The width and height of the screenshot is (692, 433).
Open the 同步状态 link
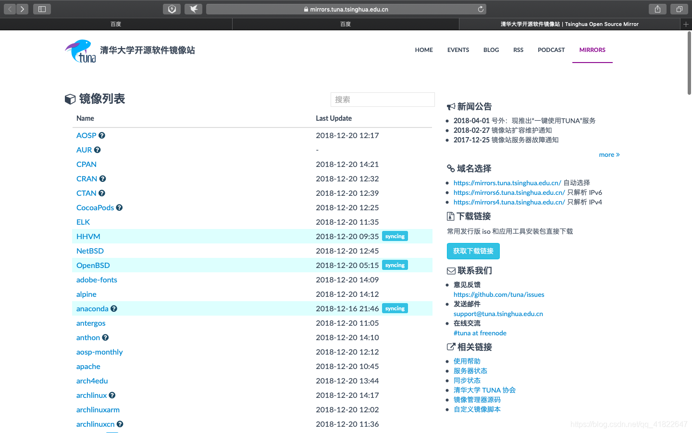(467, 381)
